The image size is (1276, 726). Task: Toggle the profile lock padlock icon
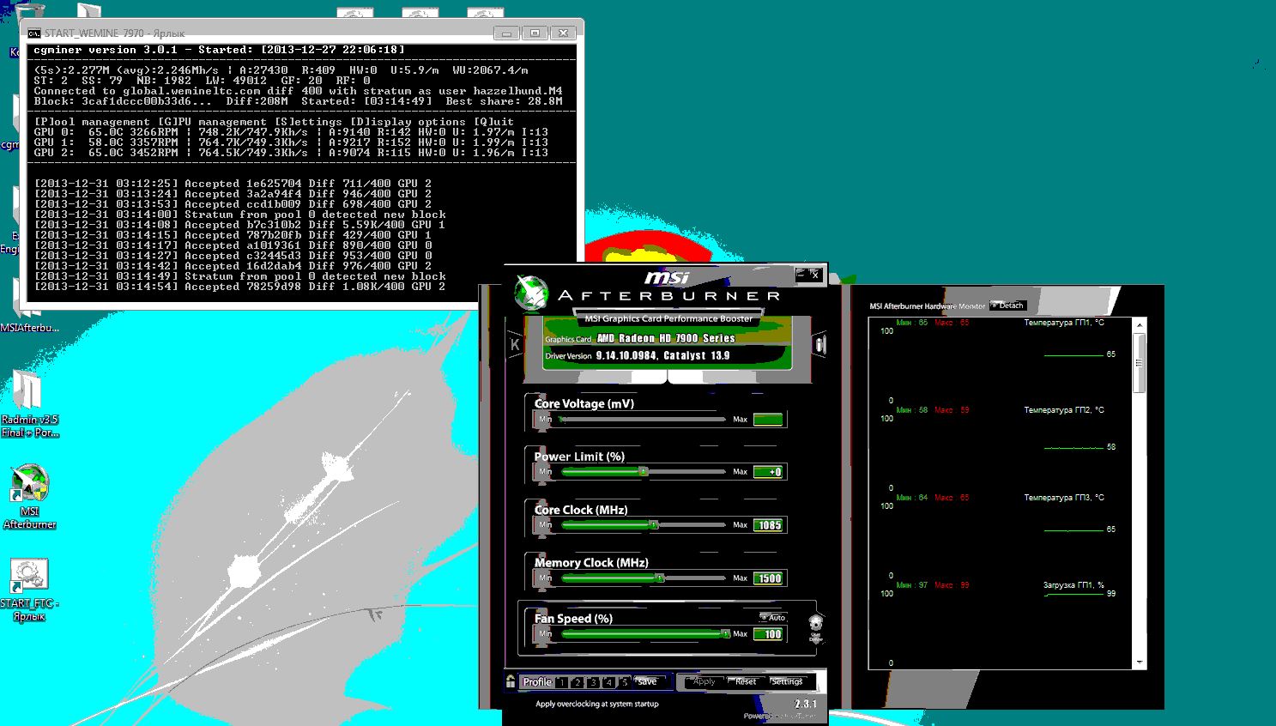(x=511, y=681)
